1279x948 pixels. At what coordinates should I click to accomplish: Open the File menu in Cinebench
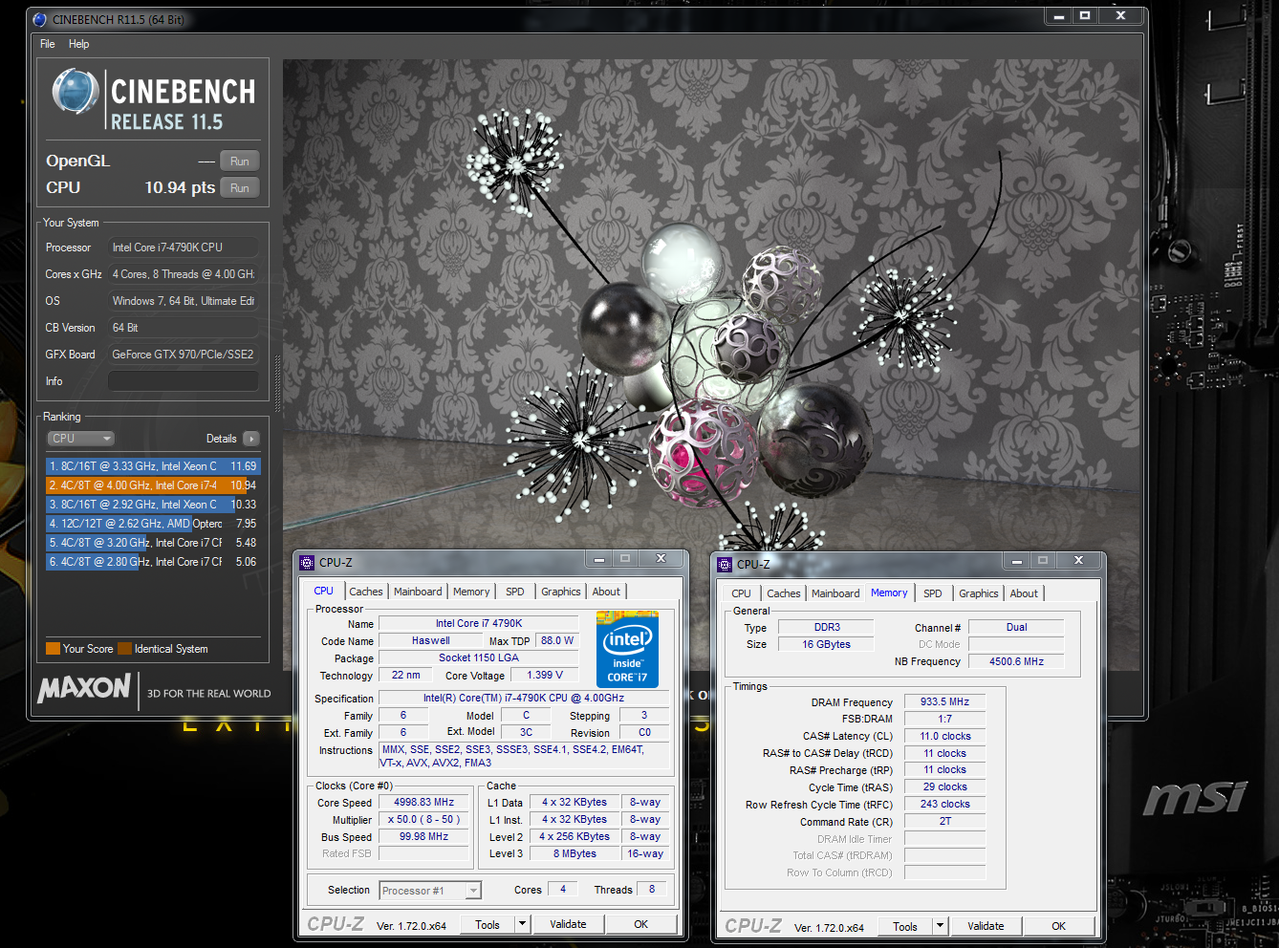click(x=47, y=44)
